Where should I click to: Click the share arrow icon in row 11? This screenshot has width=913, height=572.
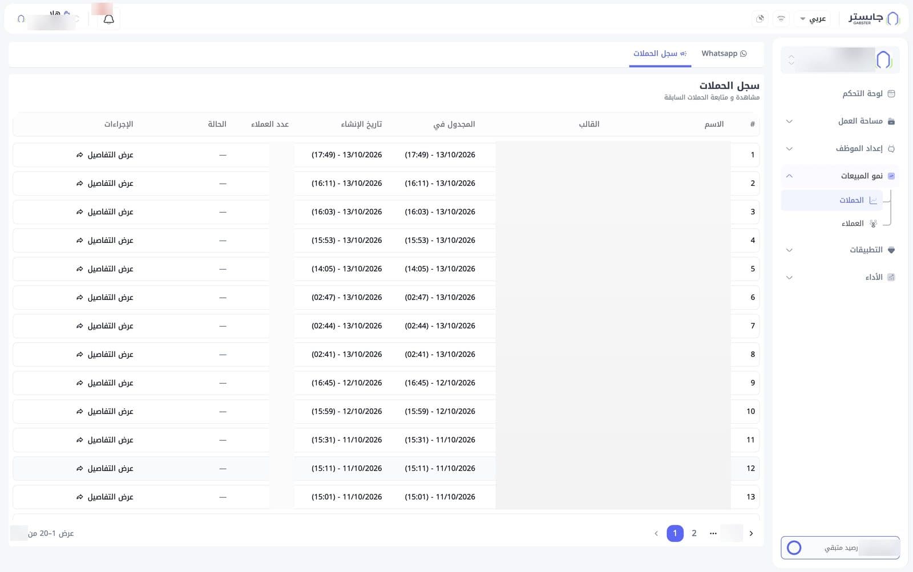pos(79,440)
